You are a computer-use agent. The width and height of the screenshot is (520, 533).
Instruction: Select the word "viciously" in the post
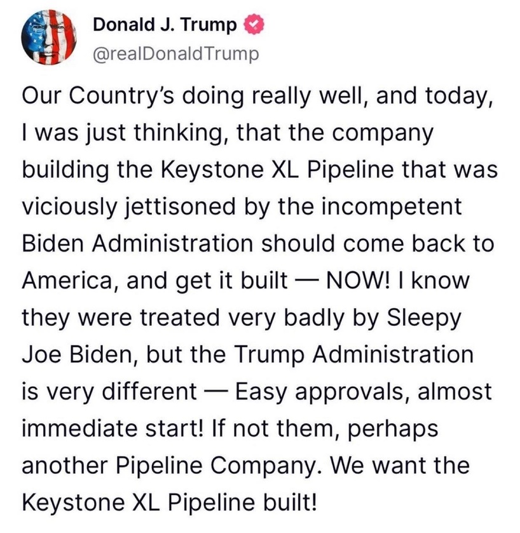pyautogui.click(x=69, y=207)
